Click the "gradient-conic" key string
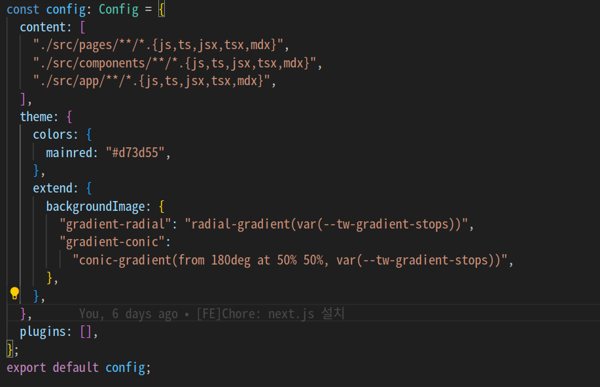 coord(112,242)
